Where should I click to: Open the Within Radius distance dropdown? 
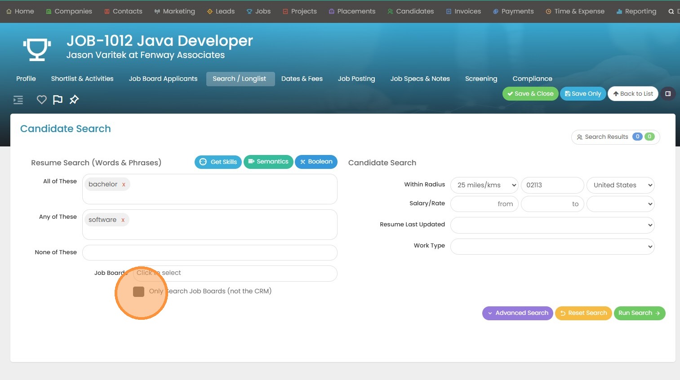484,185
